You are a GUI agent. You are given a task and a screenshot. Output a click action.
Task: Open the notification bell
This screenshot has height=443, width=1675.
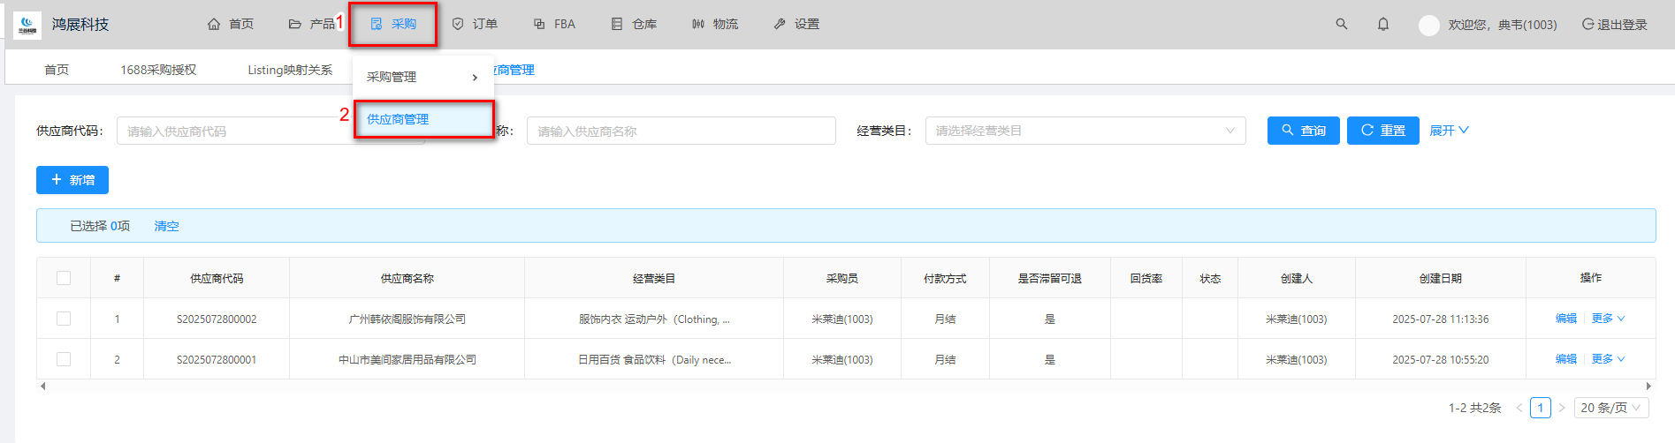point(1383,25)
